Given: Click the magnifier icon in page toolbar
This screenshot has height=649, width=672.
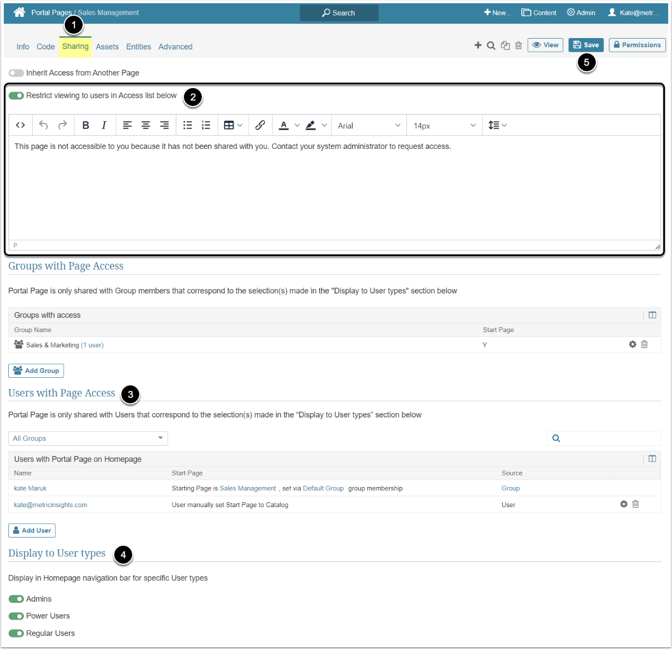Looking at the screenshot, I should pyautogui.click(x=491, y=46).
